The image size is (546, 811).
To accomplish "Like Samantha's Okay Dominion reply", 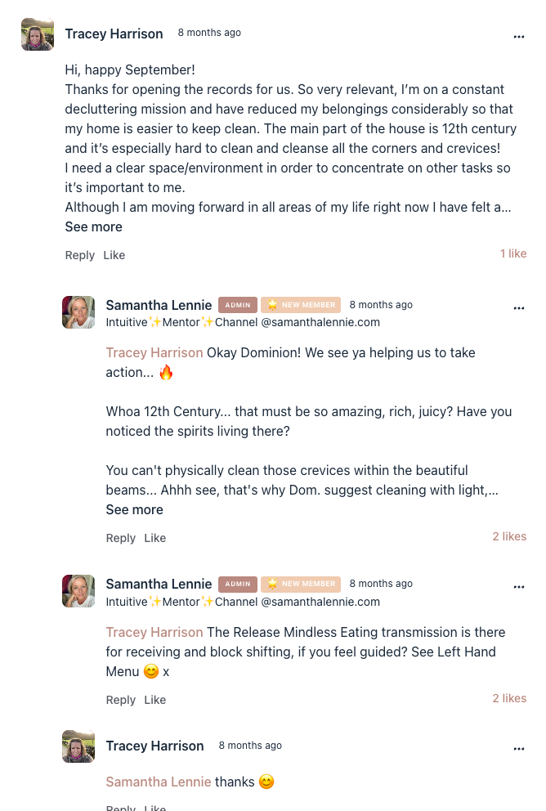I will pos(154,539).
